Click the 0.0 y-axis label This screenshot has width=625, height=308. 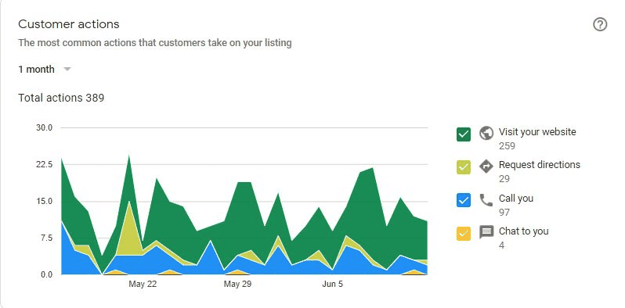[47, 274]
